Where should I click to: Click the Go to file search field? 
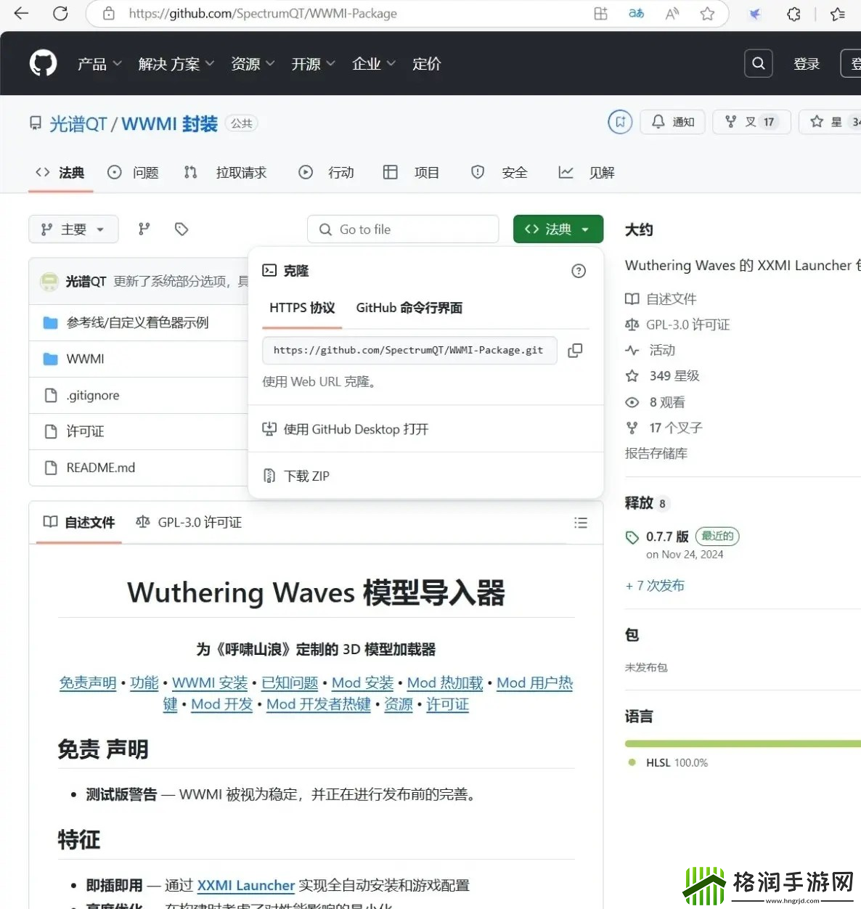pyautogui.click(x=403, y=229)
